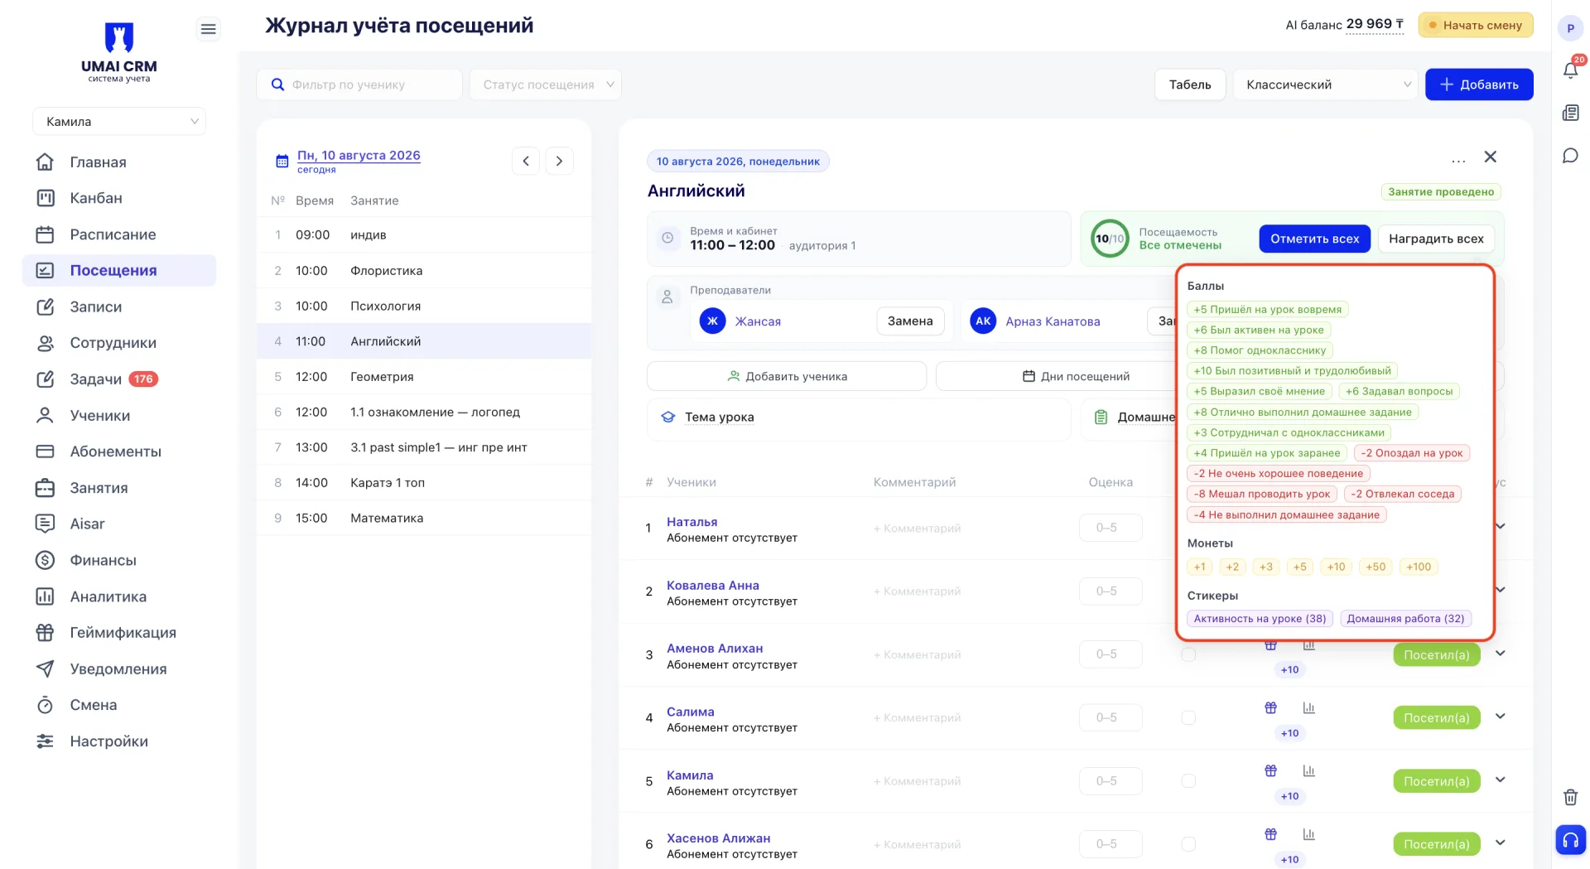The image size is (1590, 869).
Task: Open the chat bubble icon
Action: coord(1570,156)
